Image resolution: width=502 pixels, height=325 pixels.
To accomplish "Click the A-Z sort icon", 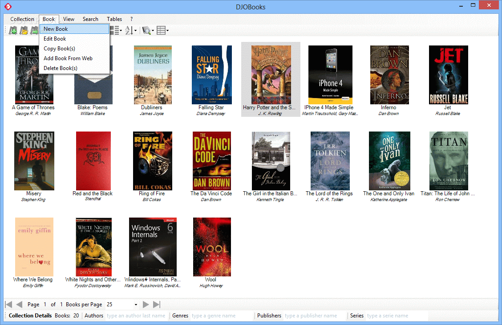I will click(x=129, y=30).
